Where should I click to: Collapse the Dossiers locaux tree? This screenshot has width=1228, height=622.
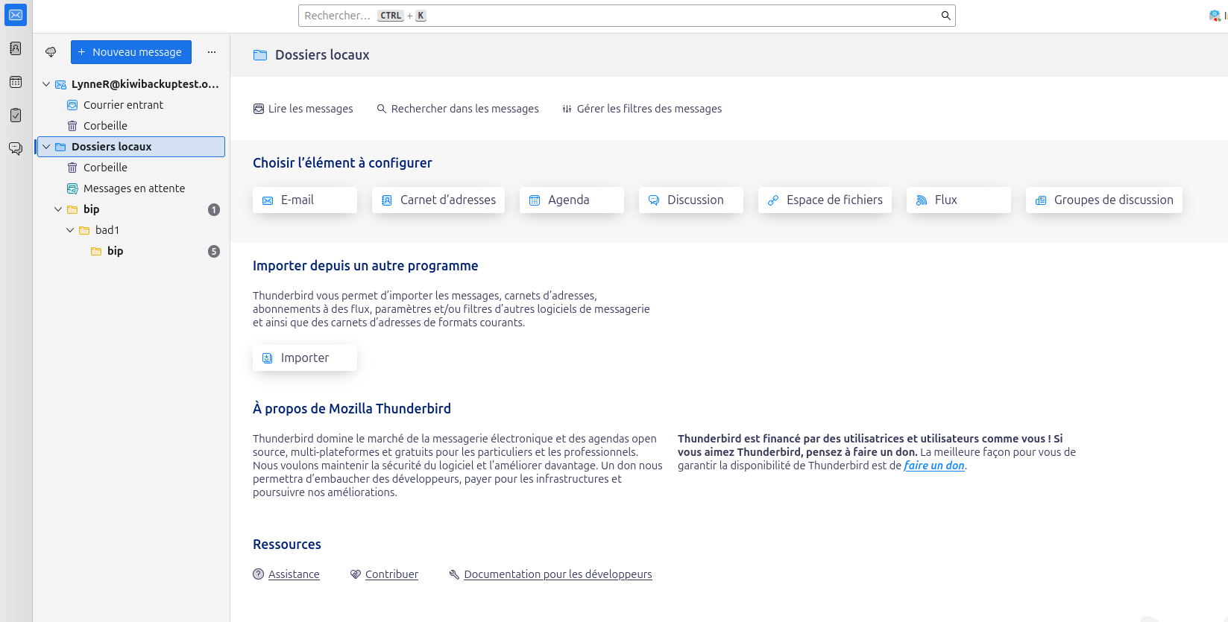(46, 147)
